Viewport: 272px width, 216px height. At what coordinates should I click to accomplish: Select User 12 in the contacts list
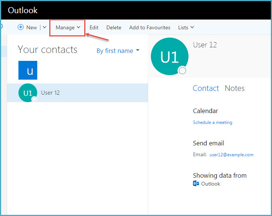77,93
